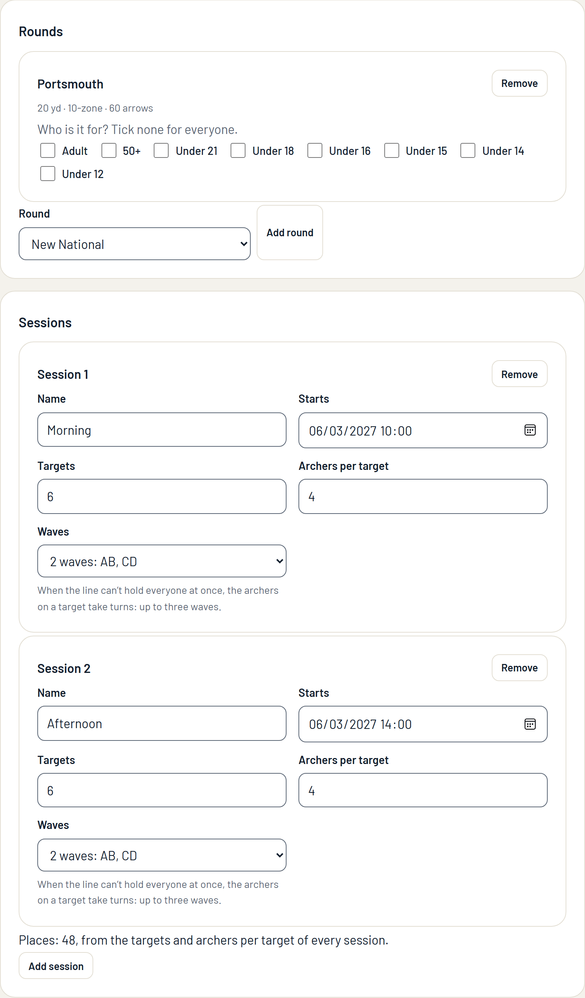This screenshot has width=585, height=998.
Task: Focus Session 2 Starts date field
Action: tap(423, 724)
